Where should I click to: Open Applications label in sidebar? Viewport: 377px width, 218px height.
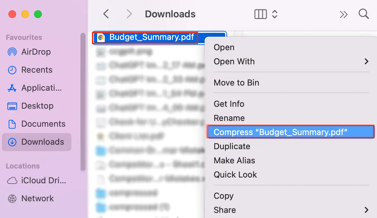click(x=41, y=88)
